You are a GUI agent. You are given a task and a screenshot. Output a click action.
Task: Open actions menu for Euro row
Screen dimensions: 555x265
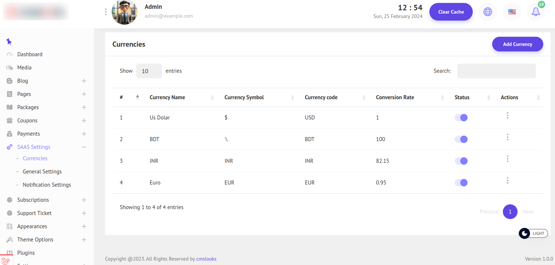tap(507, 181)
